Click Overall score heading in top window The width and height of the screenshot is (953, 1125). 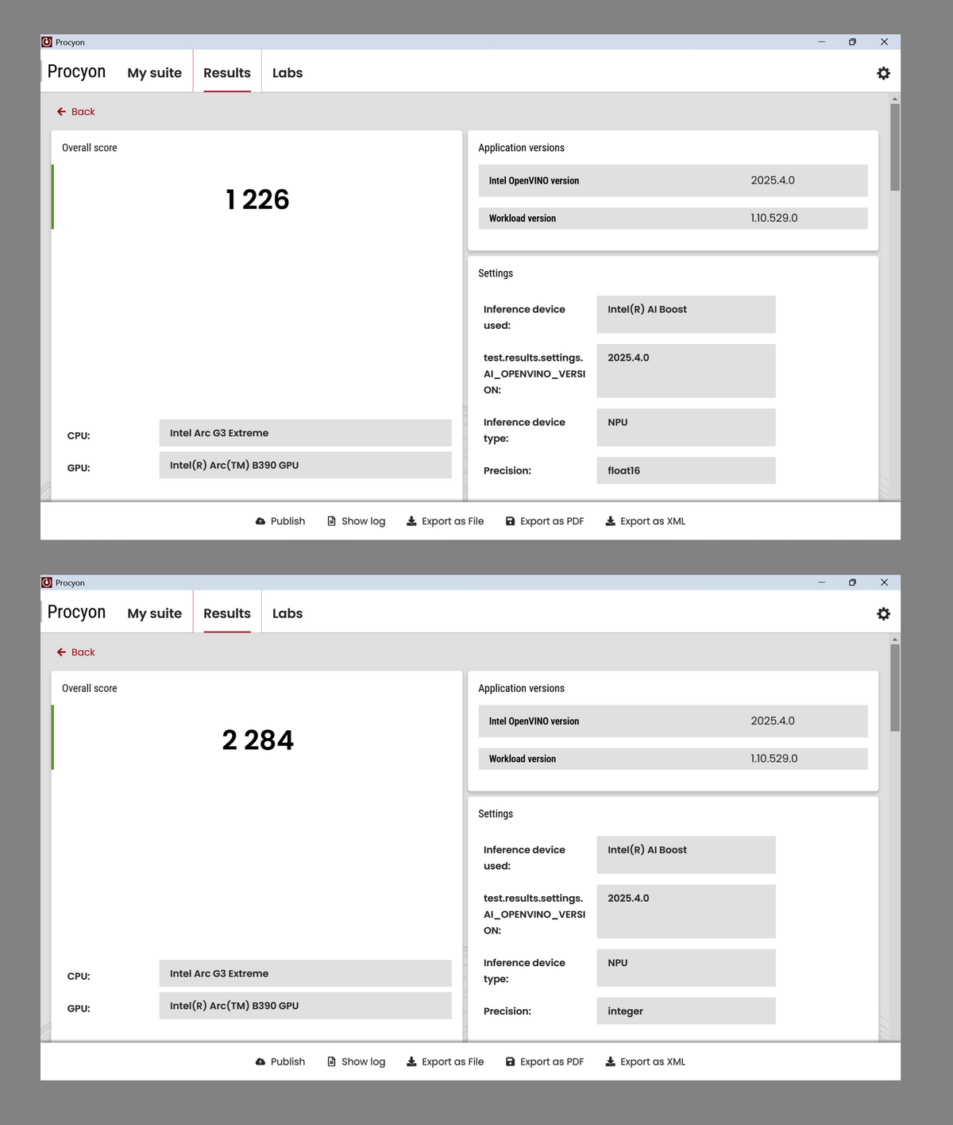click(90, 148)
